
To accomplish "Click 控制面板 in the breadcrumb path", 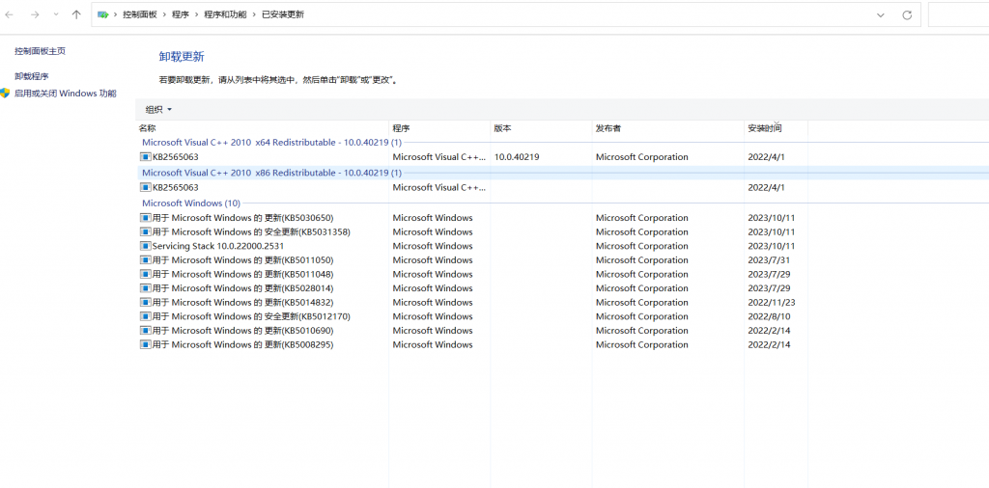I will coord(140,15).
